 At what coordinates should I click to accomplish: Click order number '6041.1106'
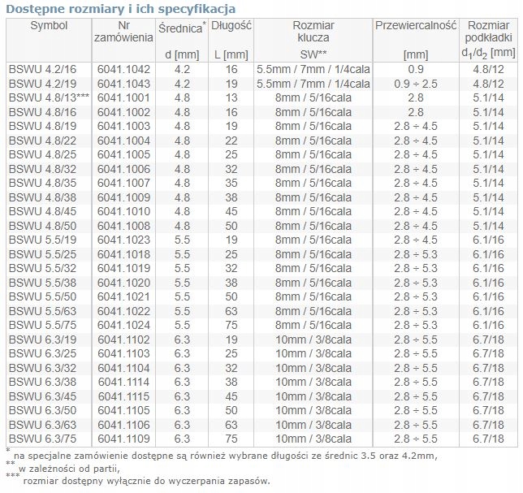123,425
